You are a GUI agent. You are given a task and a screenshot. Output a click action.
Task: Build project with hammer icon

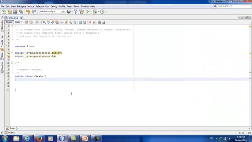click(x=76, y=11)
